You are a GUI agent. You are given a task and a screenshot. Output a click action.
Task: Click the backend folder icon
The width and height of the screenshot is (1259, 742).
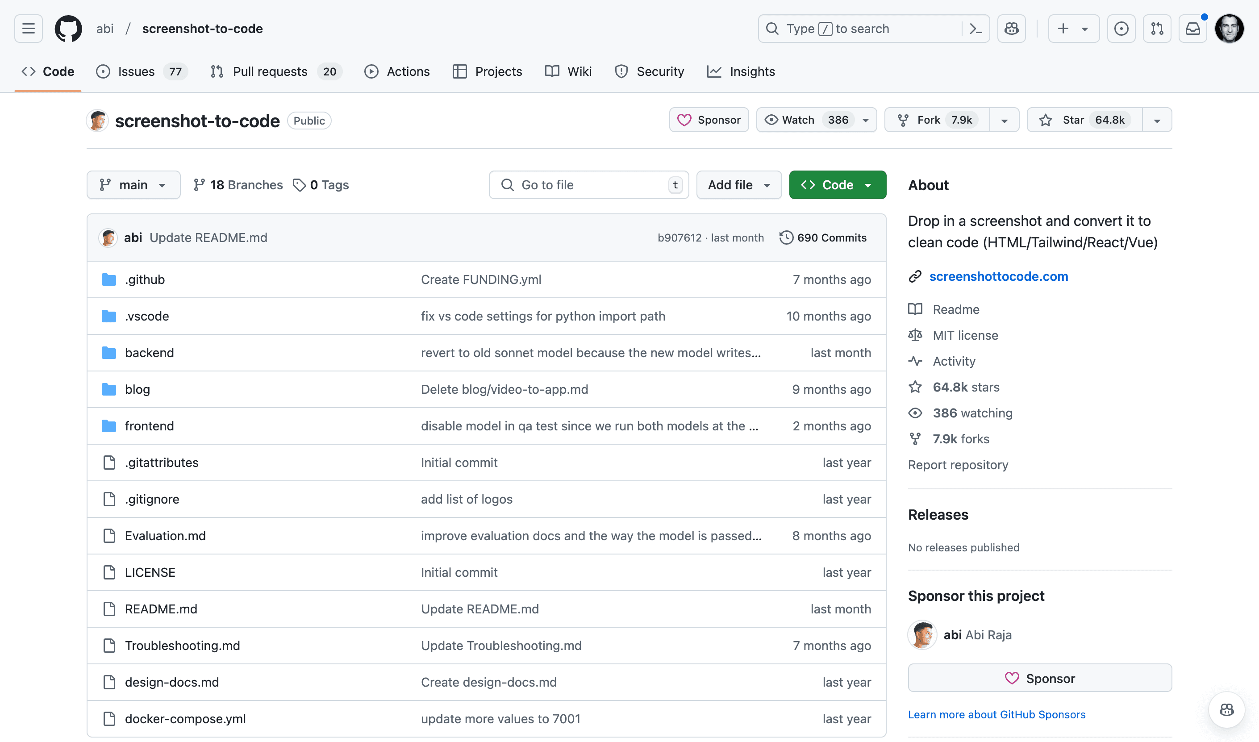(109, 353)
